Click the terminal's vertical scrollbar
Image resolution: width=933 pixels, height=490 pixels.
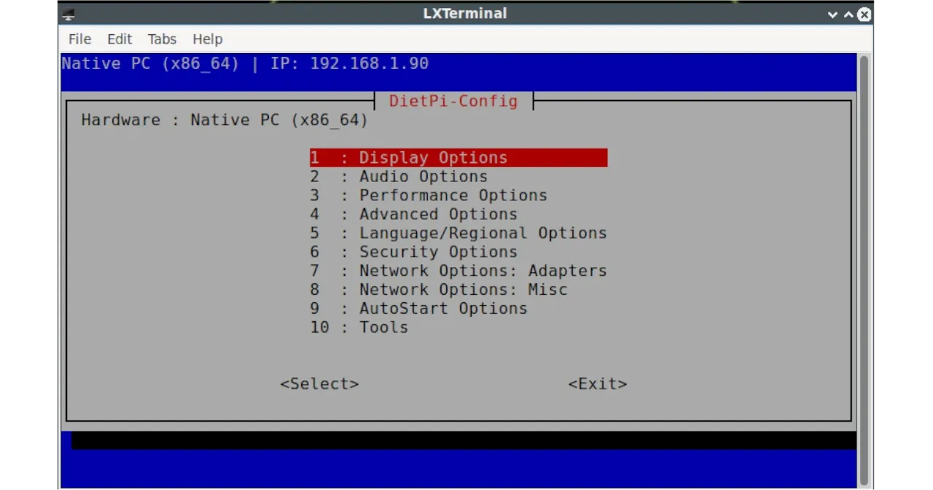864,269
